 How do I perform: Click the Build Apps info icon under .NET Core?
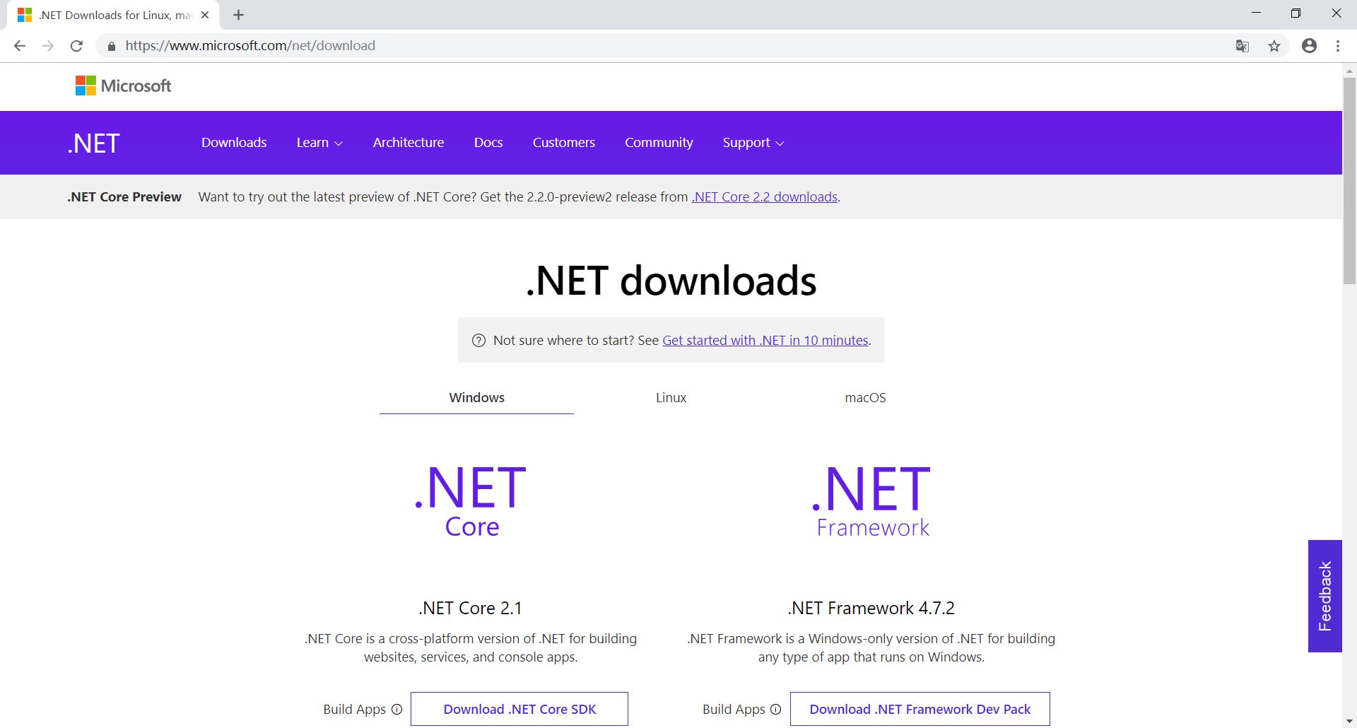pyautogui.click(x=397, y=709)
